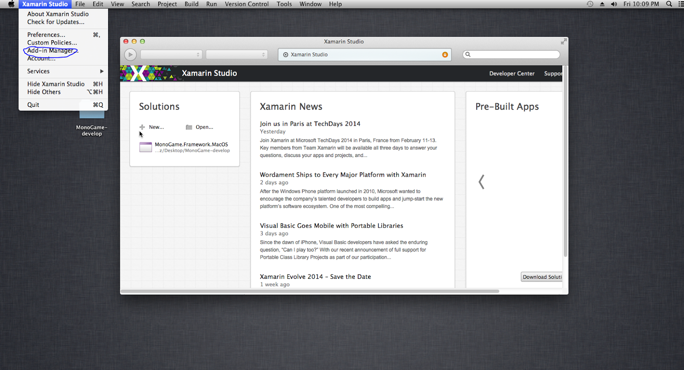Open the Help menu

pyautogui.click(x=335, y=4)
